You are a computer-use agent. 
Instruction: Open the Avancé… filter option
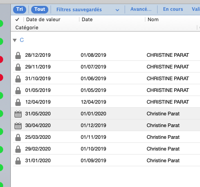pos(141,9)
